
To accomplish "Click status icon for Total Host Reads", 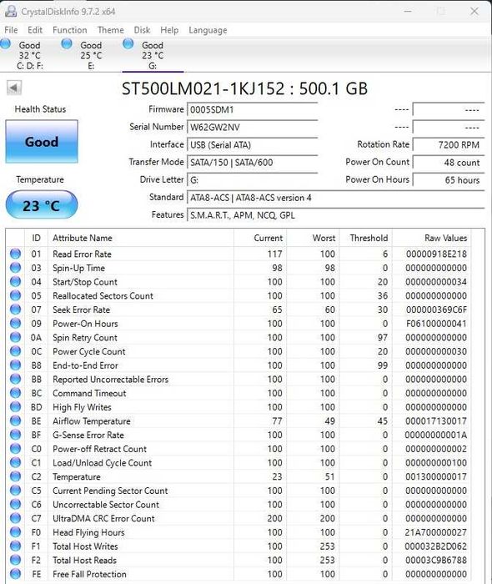I will (15, 560).
